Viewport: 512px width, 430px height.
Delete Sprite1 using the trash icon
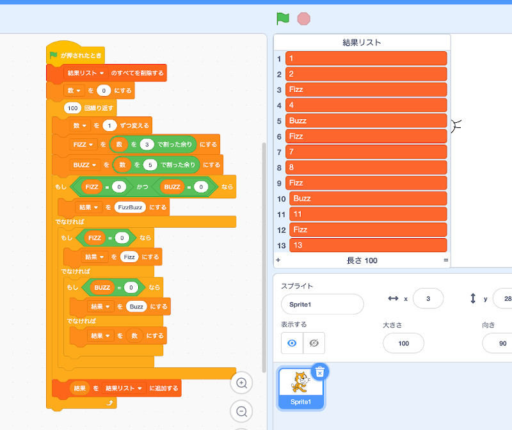point(320,372)
